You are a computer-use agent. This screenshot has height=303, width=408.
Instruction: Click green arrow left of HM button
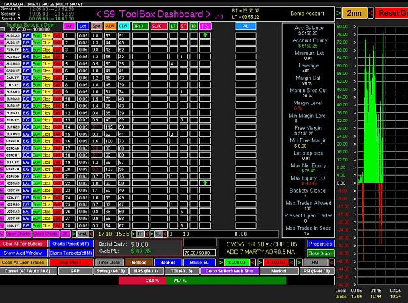tap(299, 262)
